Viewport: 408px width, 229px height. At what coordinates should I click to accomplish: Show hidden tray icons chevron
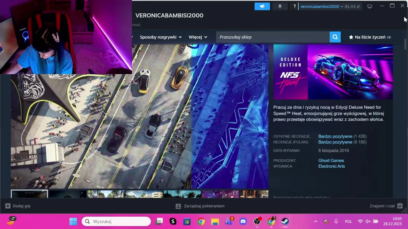pos(316,221)
